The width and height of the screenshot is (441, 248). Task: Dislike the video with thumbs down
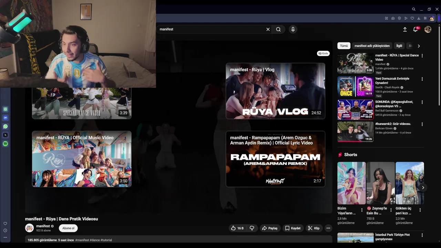tap(252, 228)
